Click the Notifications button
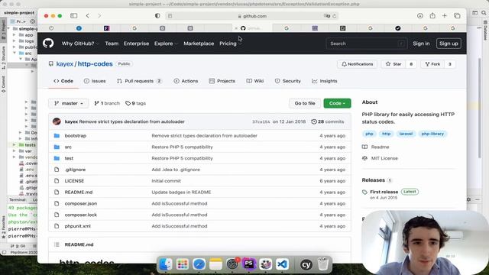This screenshot has height=275, width=489. pyautogui.click(x=358, y=64)
